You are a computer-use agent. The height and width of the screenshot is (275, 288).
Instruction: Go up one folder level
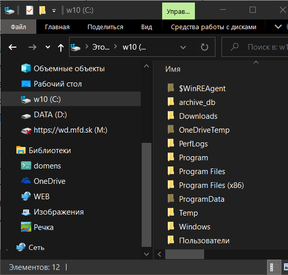click(x=61, y=48)
